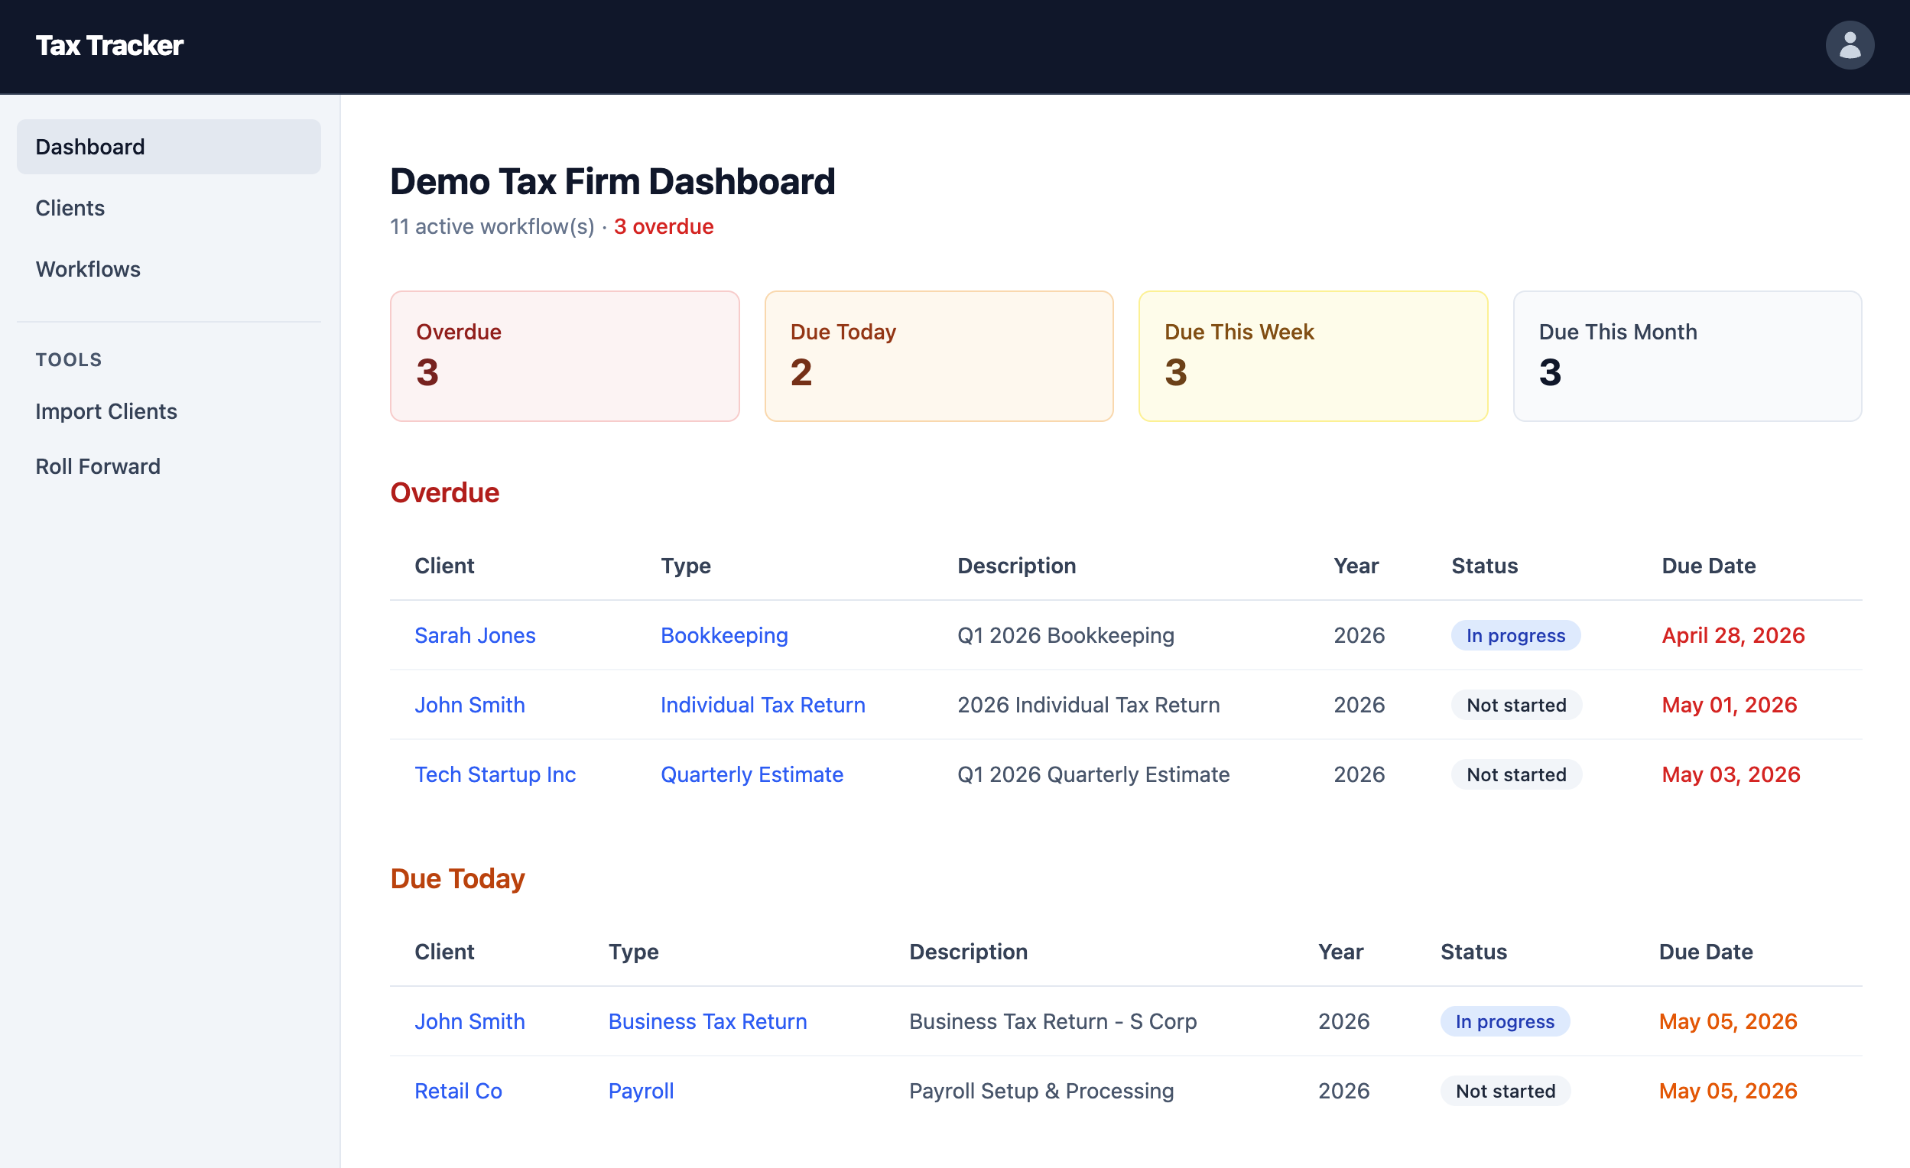This screenshot has width=1910, height=1168.
Task: Click Not started badge for Tech Startup Inc
Action: pyautogui.click(x=1516, y=775)
